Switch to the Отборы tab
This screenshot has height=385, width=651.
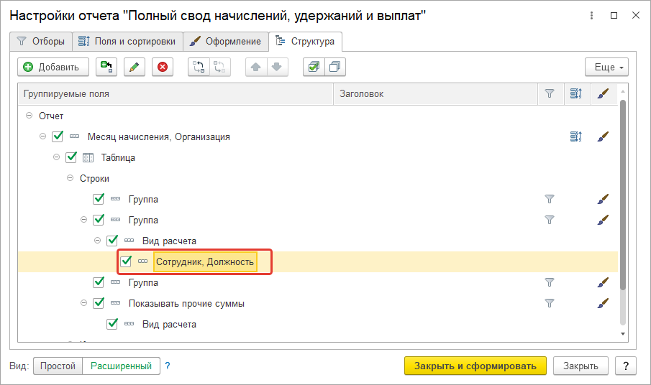[42, 42]
